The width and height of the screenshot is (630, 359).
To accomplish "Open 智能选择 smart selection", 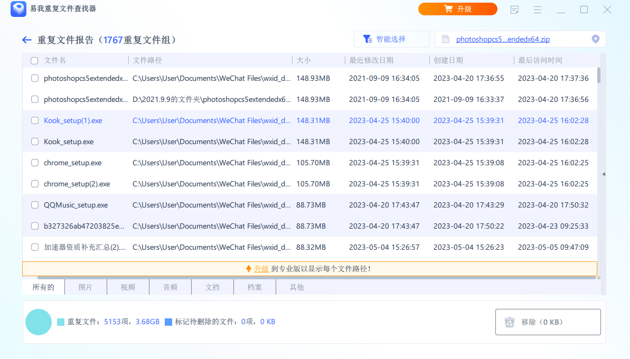I will (391, 39).
